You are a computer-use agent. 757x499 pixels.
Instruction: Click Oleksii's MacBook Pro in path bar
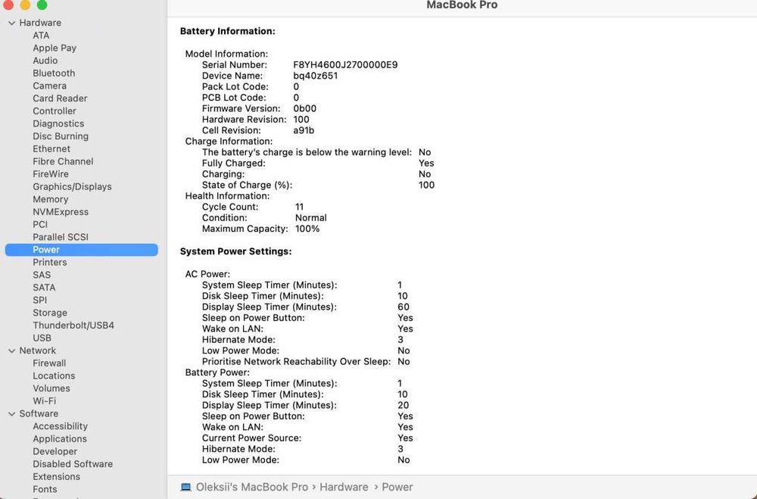(x=251, y=487)
